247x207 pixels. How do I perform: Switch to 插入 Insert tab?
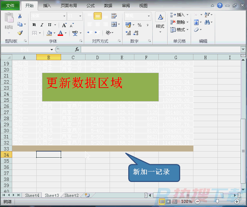pyautogui.click(x=47, y=6)
